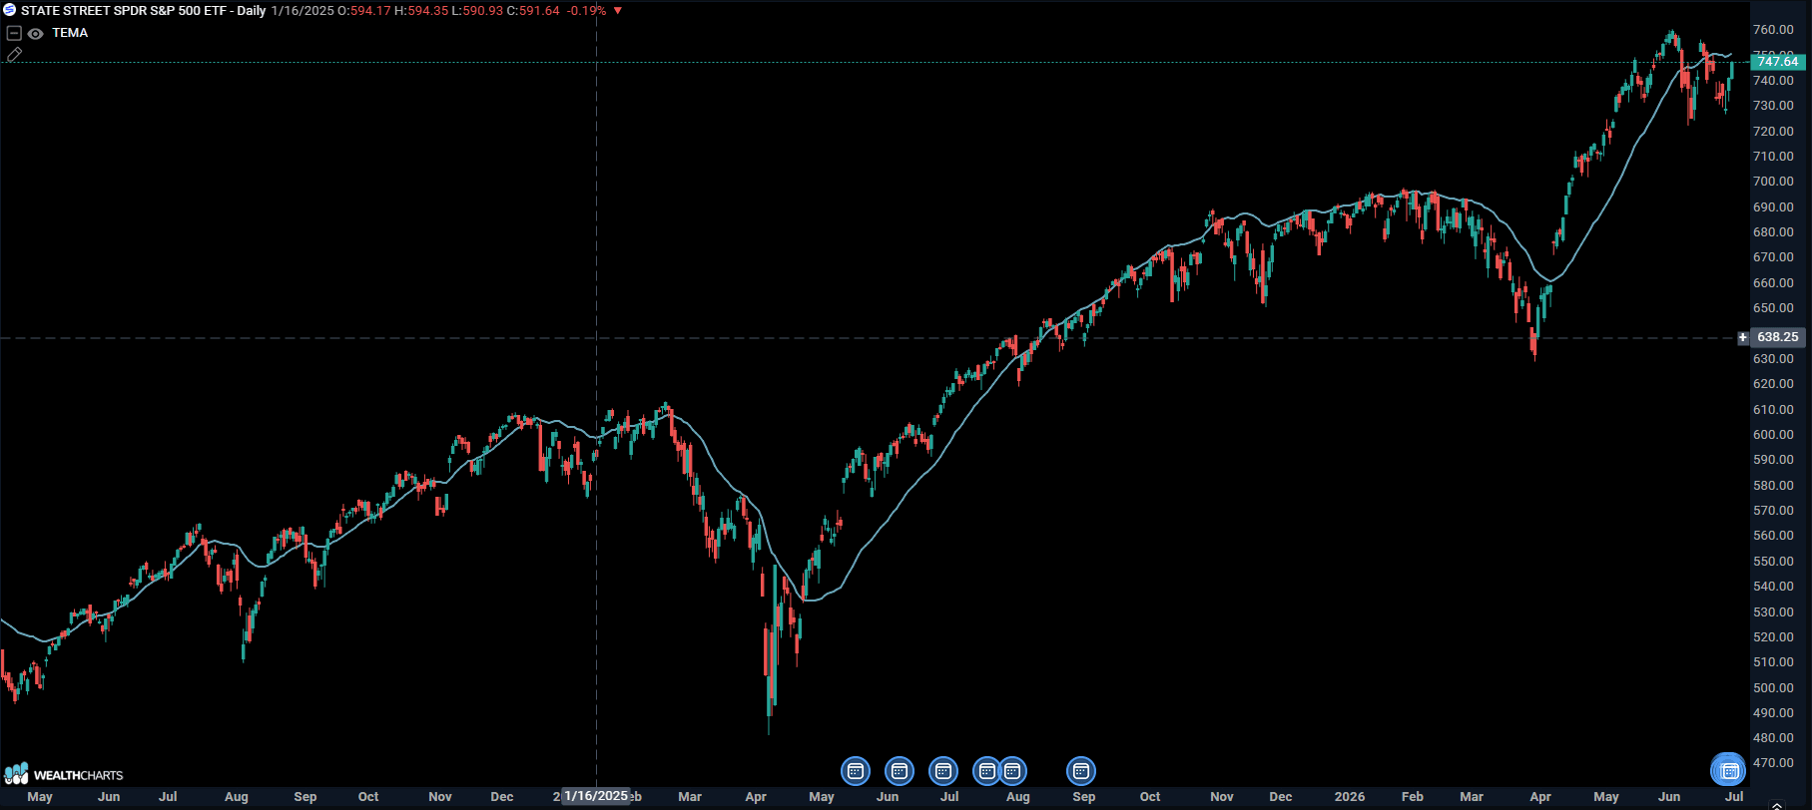This screenshot has height=810, width=1812.
Task: Open the calendar event marker above Jul 2025
Action: 943,771
